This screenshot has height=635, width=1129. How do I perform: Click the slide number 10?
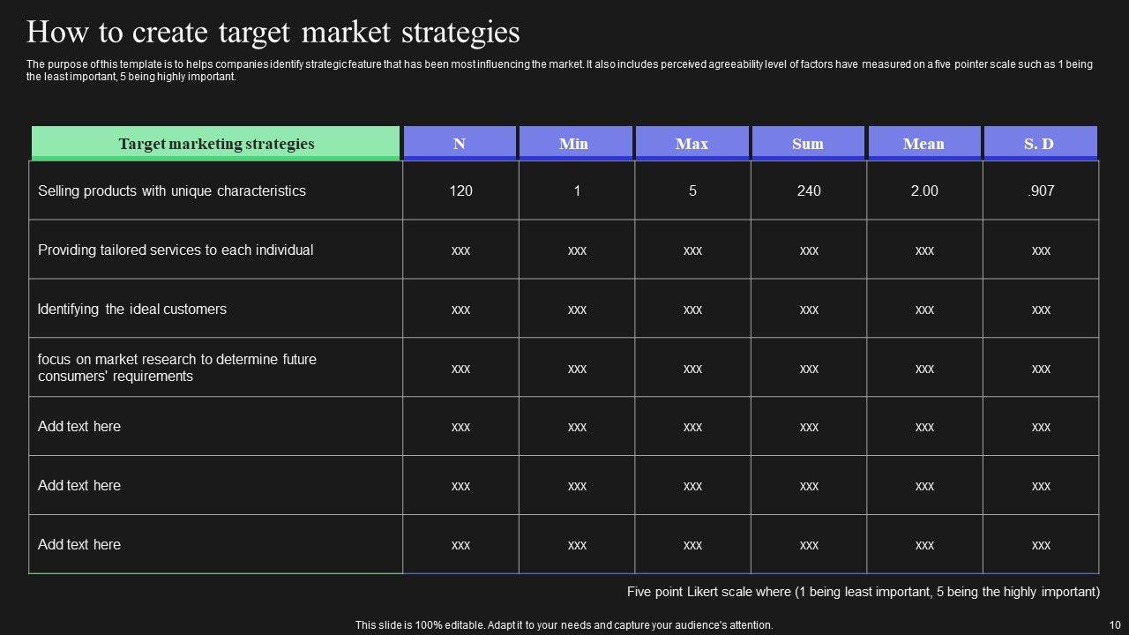(1114, 624)
